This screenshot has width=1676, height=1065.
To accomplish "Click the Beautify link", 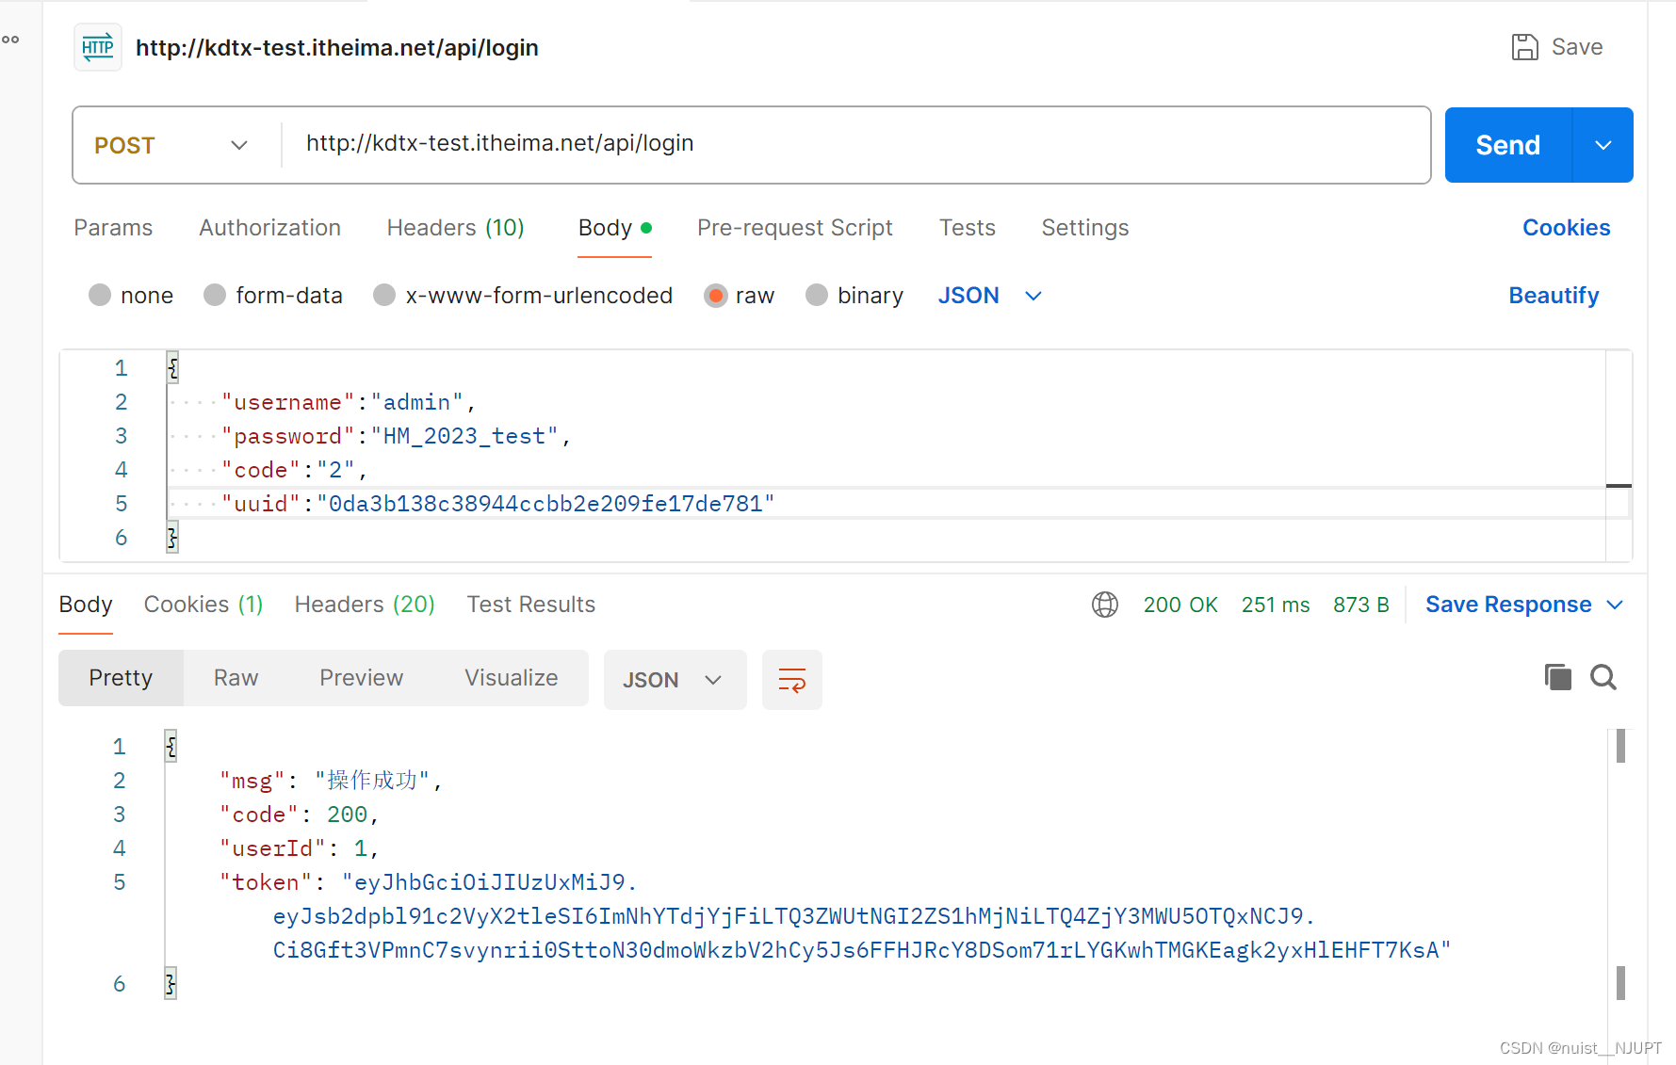I will click(x=1553, y=296).
